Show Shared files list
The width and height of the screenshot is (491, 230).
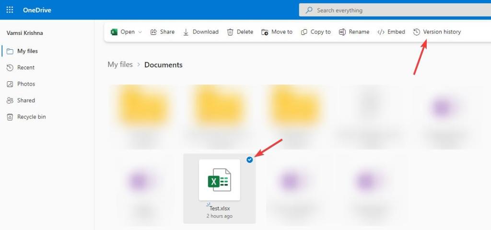pos(26,100)
